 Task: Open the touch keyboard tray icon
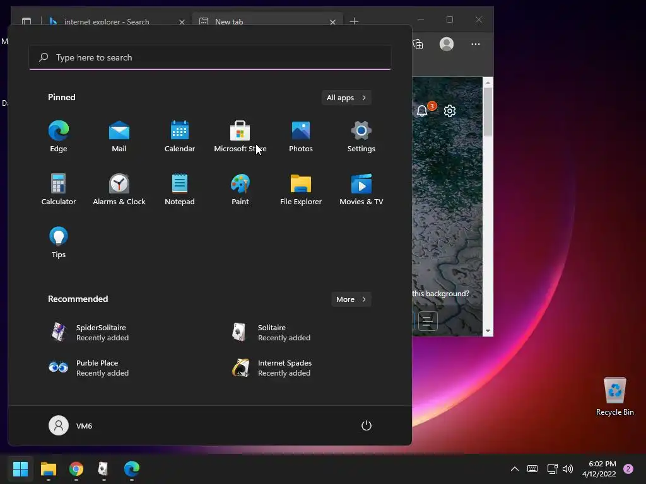pyautogui.click(x=532, y=468)
